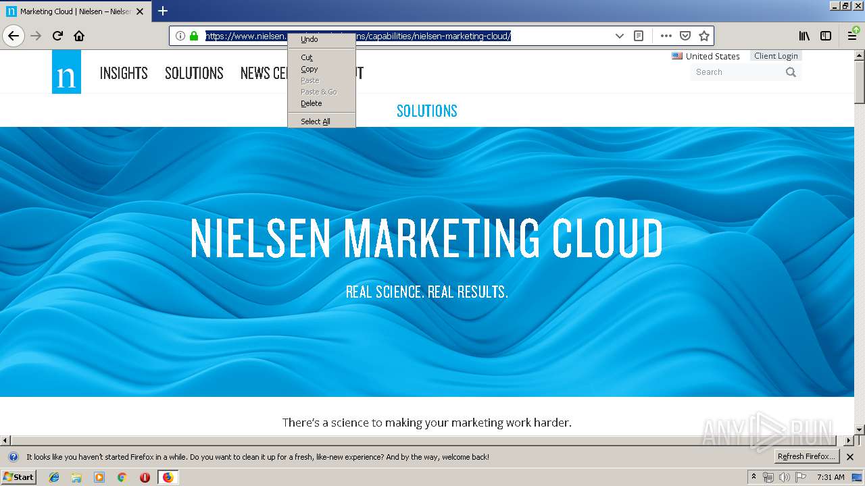Open the Windows Start menu
The height and width of the screenshot is (486, 865).
click(x=19, y=477)
